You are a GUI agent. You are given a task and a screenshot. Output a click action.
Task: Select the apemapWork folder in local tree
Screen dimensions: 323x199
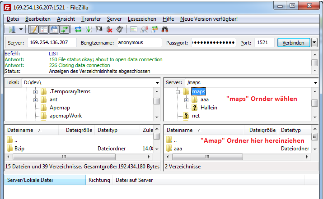point(66,116)
